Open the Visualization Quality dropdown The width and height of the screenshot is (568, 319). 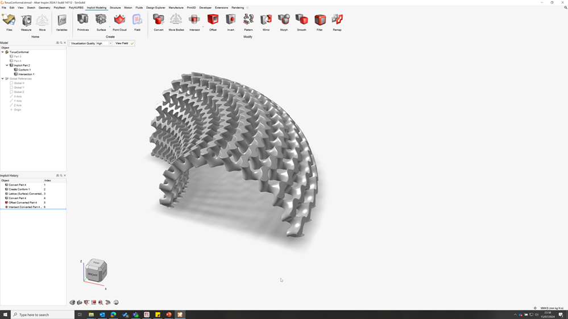pos(110,43)
